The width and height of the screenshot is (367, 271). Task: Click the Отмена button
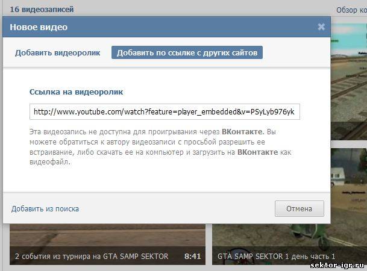point(299,208)
